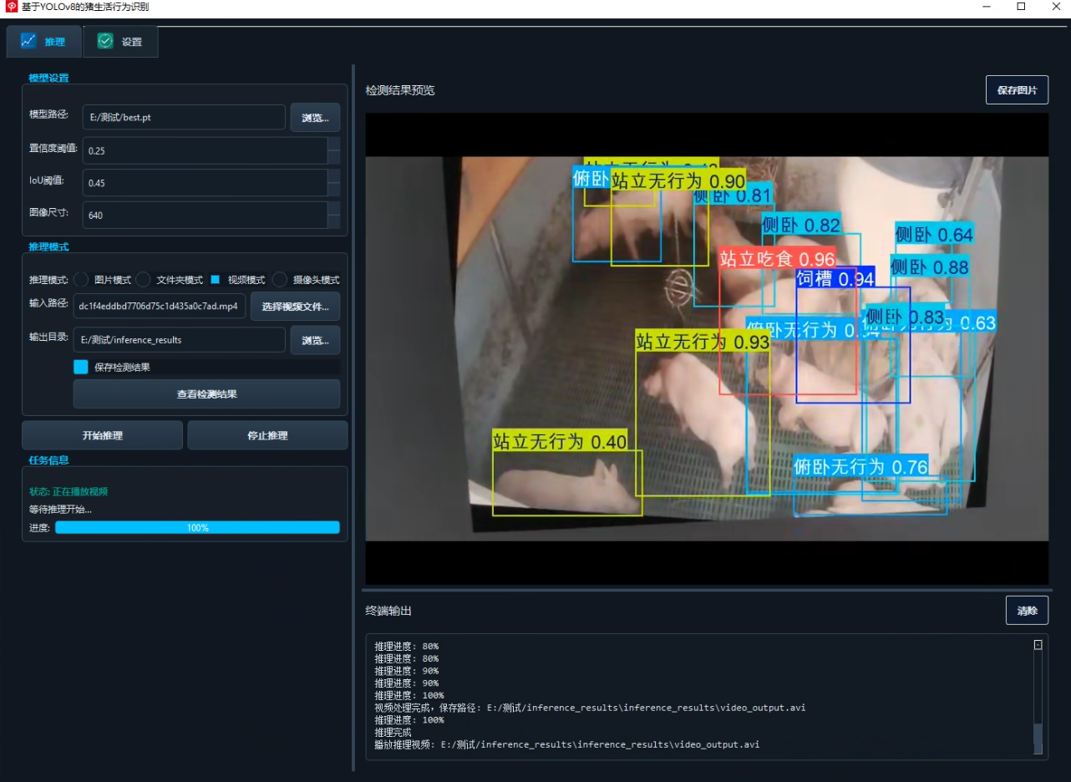The image size is (1071, 782).
Task: Toggle the 保存检测结果 checkbox
Action: [x=81, y=367]
